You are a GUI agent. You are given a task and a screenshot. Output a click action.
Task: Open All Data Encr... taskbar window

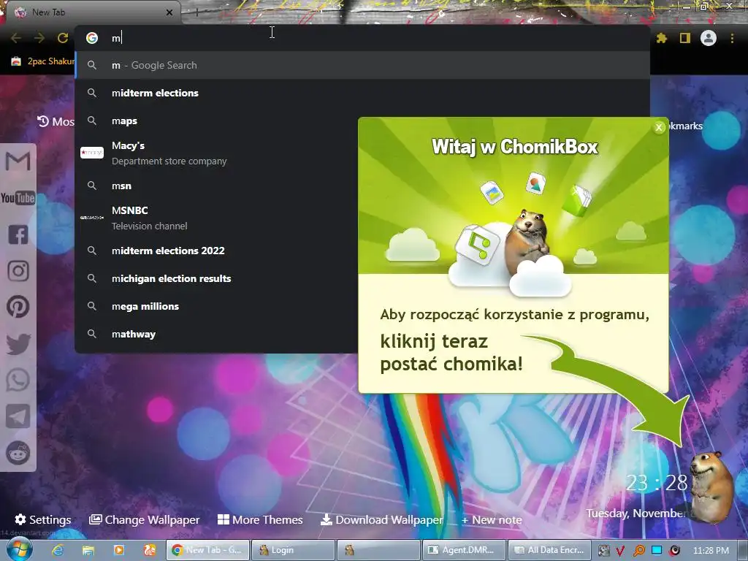coord(549,550)
